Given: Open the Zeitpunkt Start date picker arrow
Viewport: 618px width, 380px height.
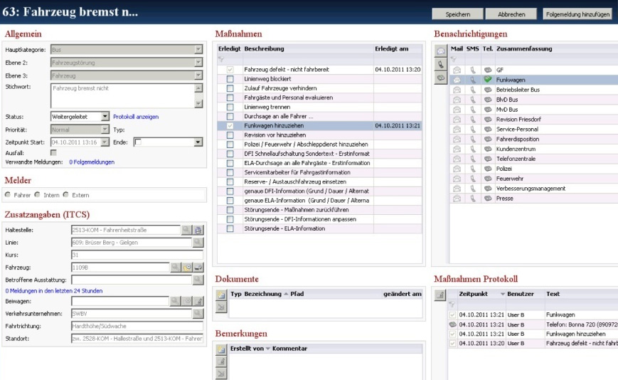Looking at the screenshot, I should pos(105,142).
